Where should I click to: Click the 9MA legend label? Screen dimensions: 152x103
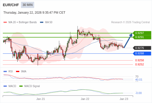point(24,72)
